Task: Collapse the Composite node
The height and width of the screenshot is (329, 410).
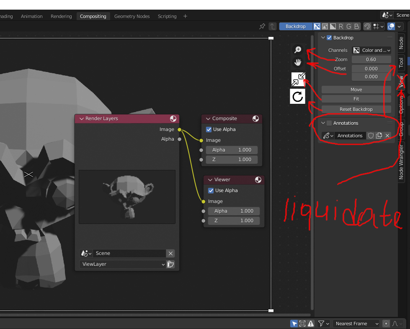Action: coord(208,118)
